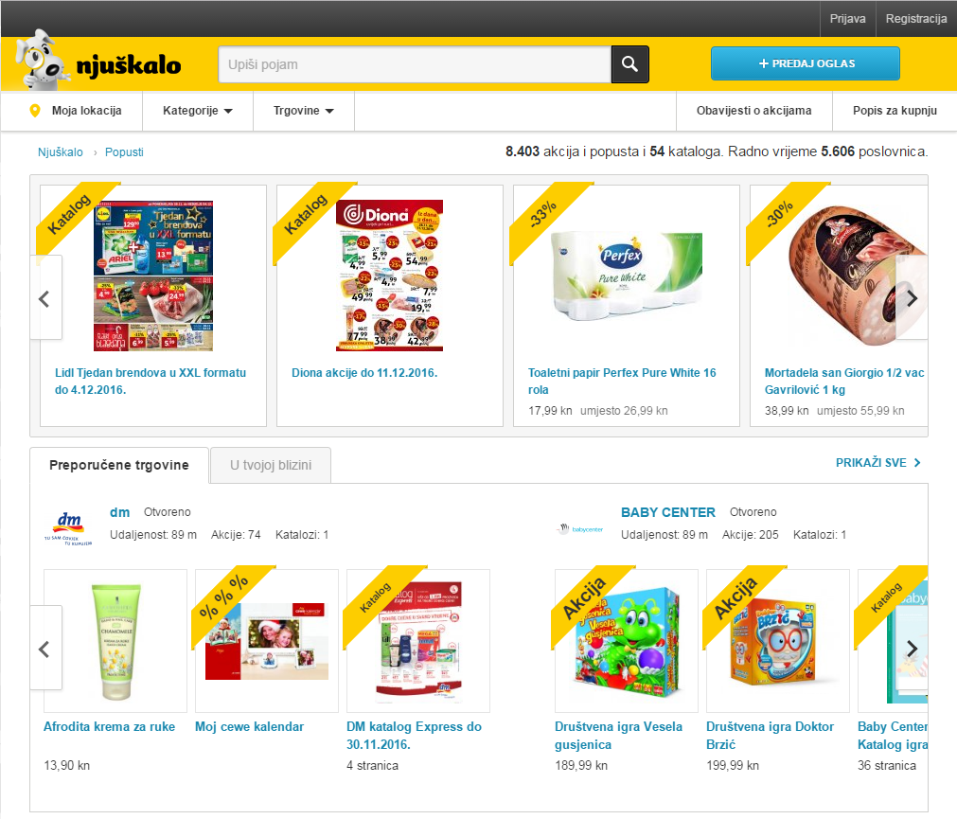Go to previous item in top carousel
Screen dimensions: 957x819
pos(45,298)
